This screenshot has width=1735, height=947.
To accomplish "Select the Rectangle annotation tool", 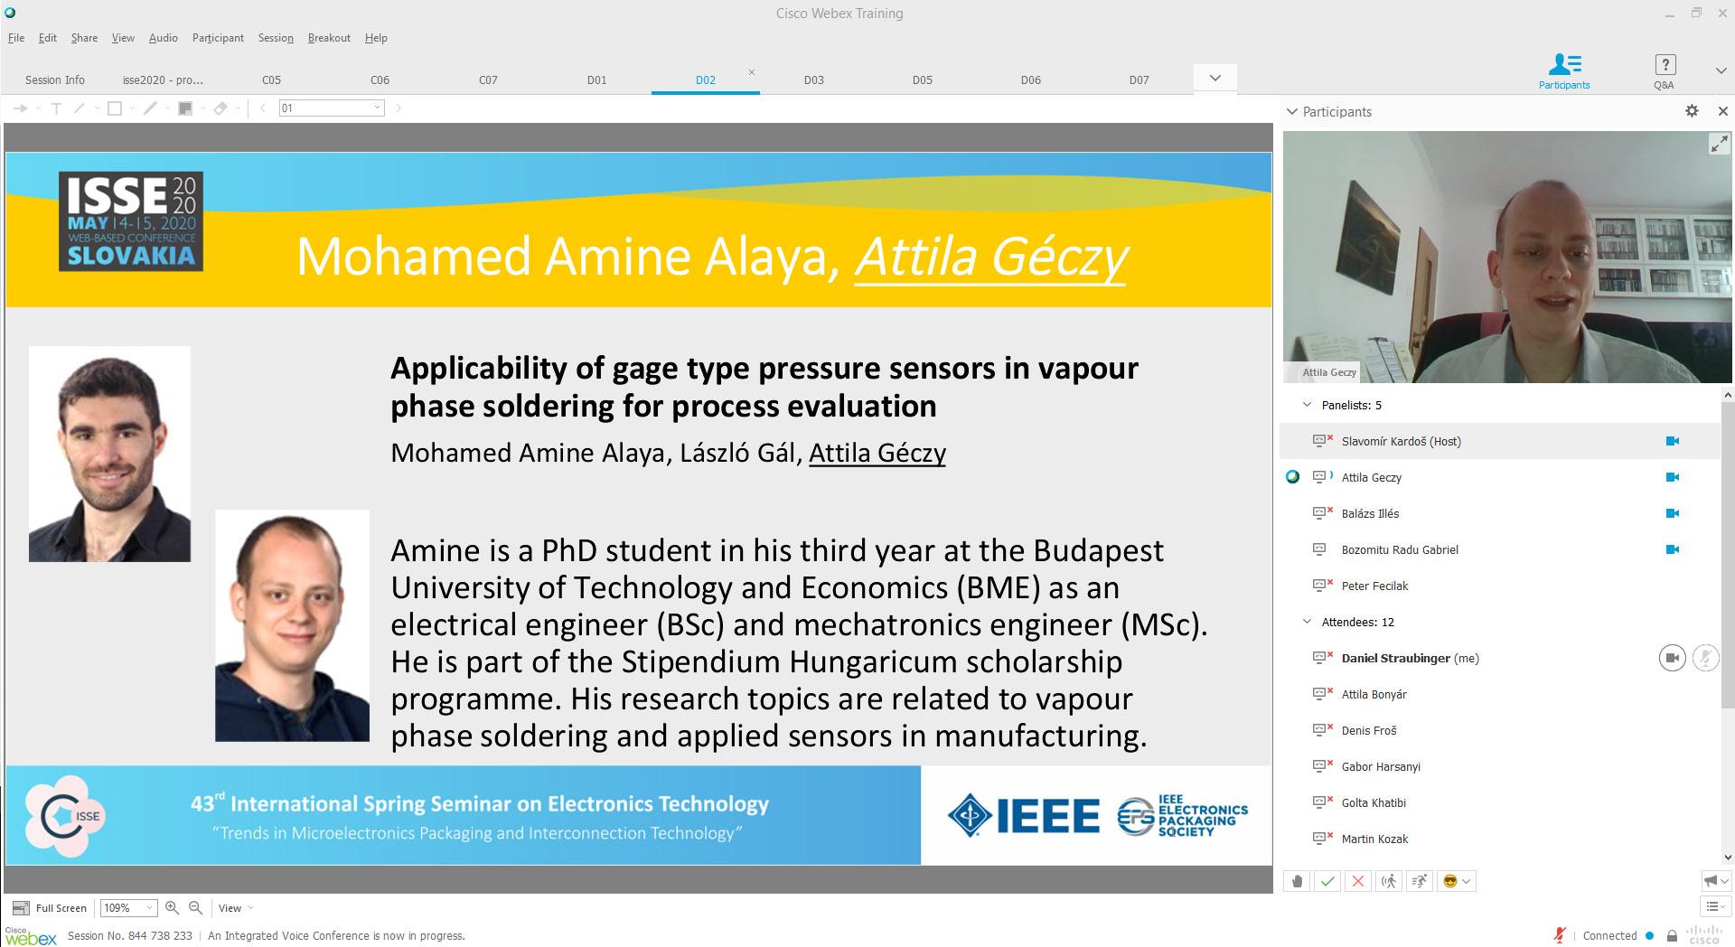I will coord(115,108).
